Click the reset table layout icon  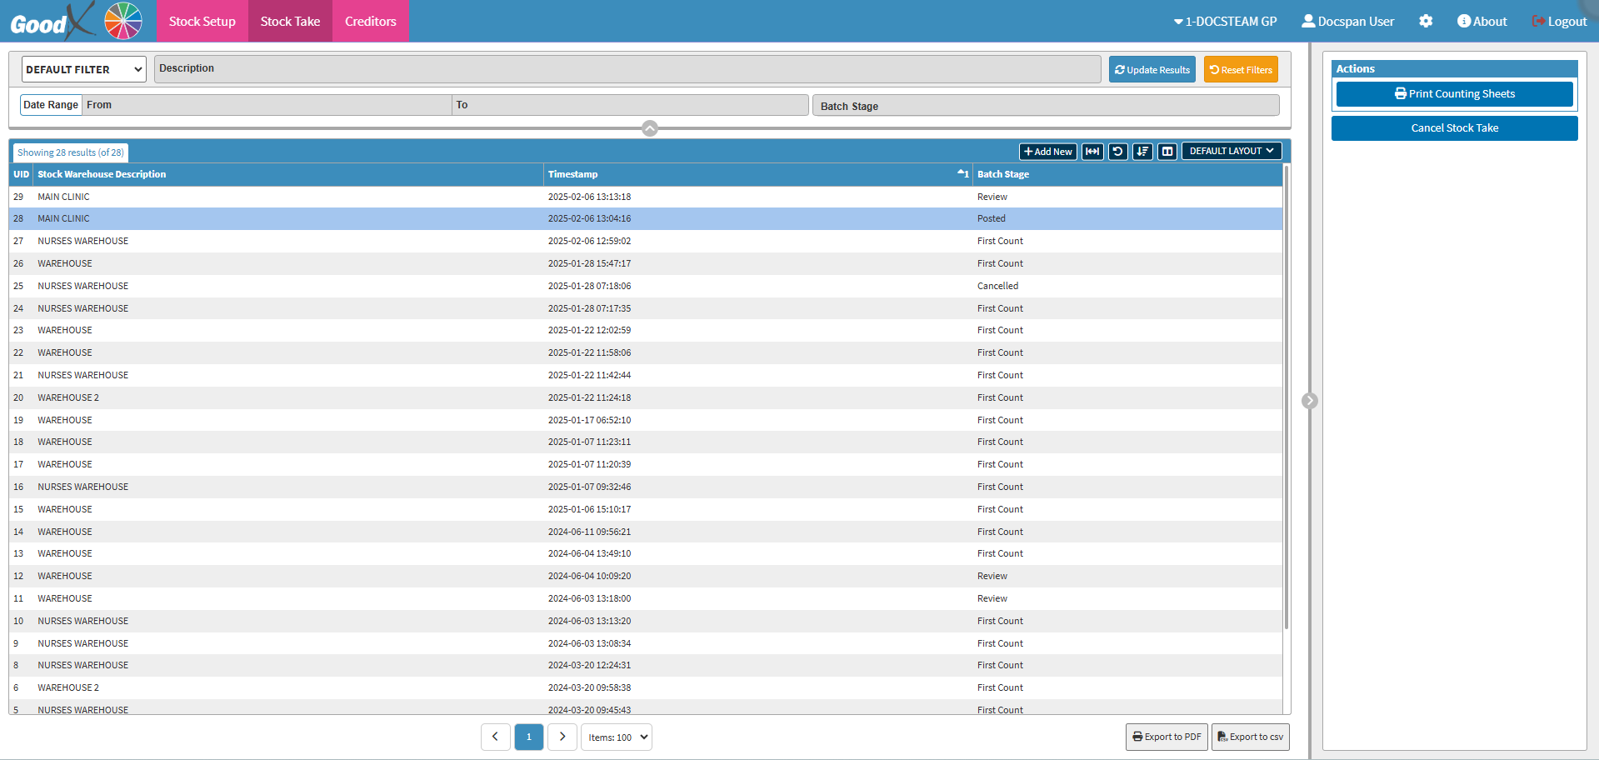pyautogui.click(x=1117, y=152)
